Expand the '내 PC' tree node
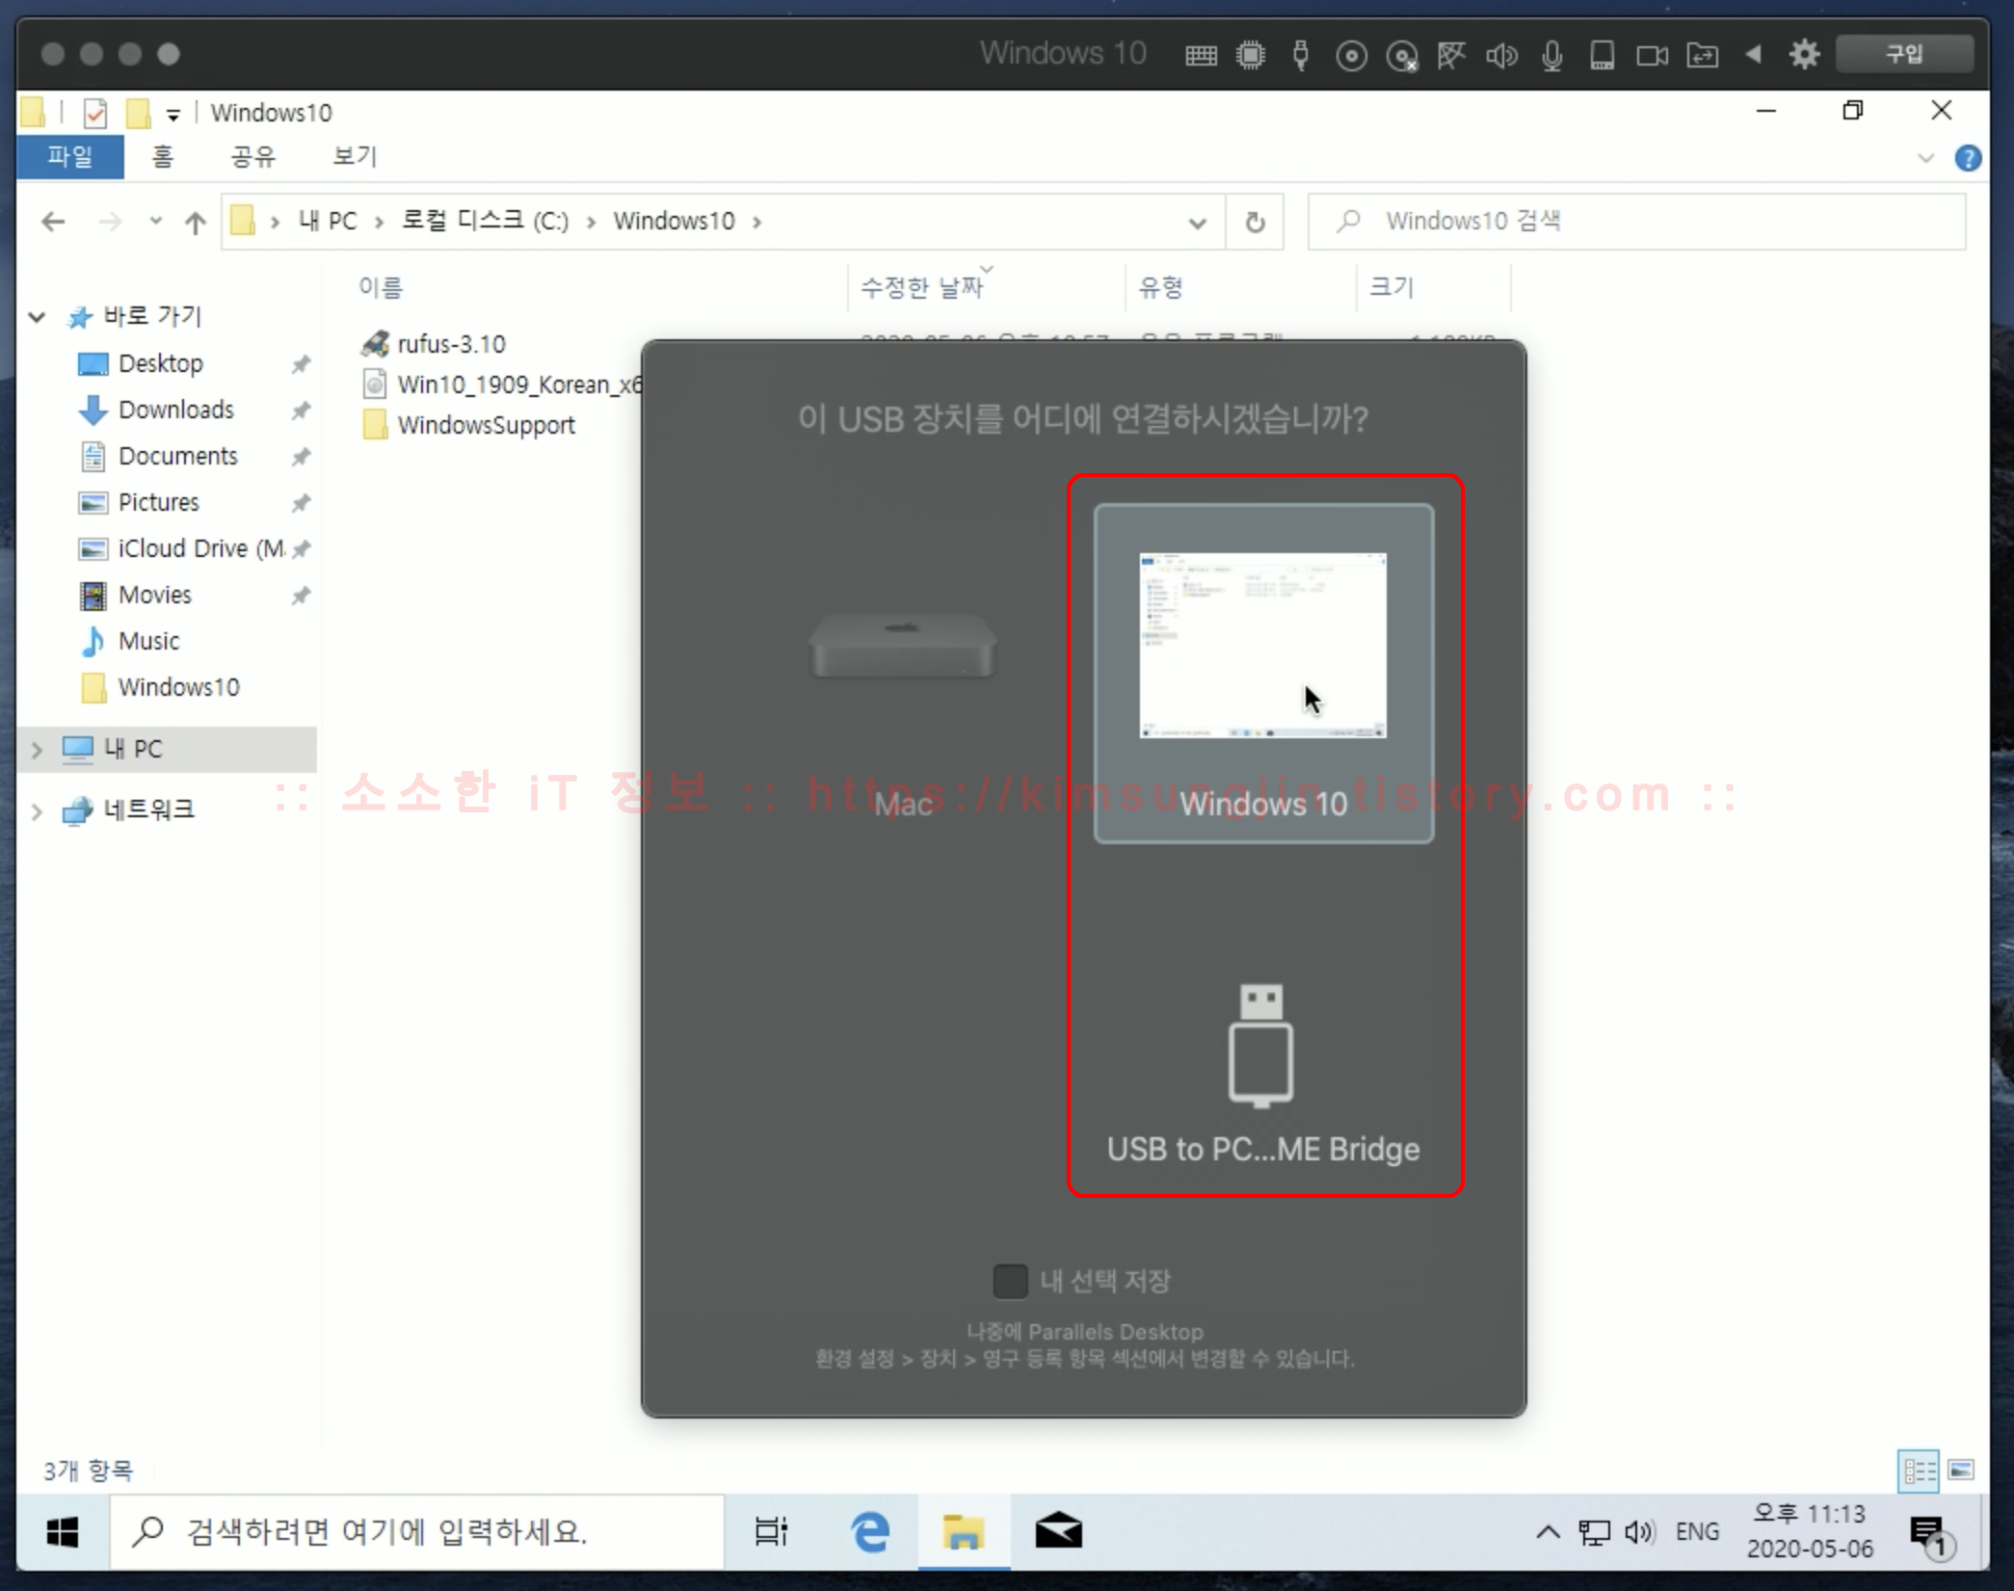Screen dimensions: 2014x1591 37,749
